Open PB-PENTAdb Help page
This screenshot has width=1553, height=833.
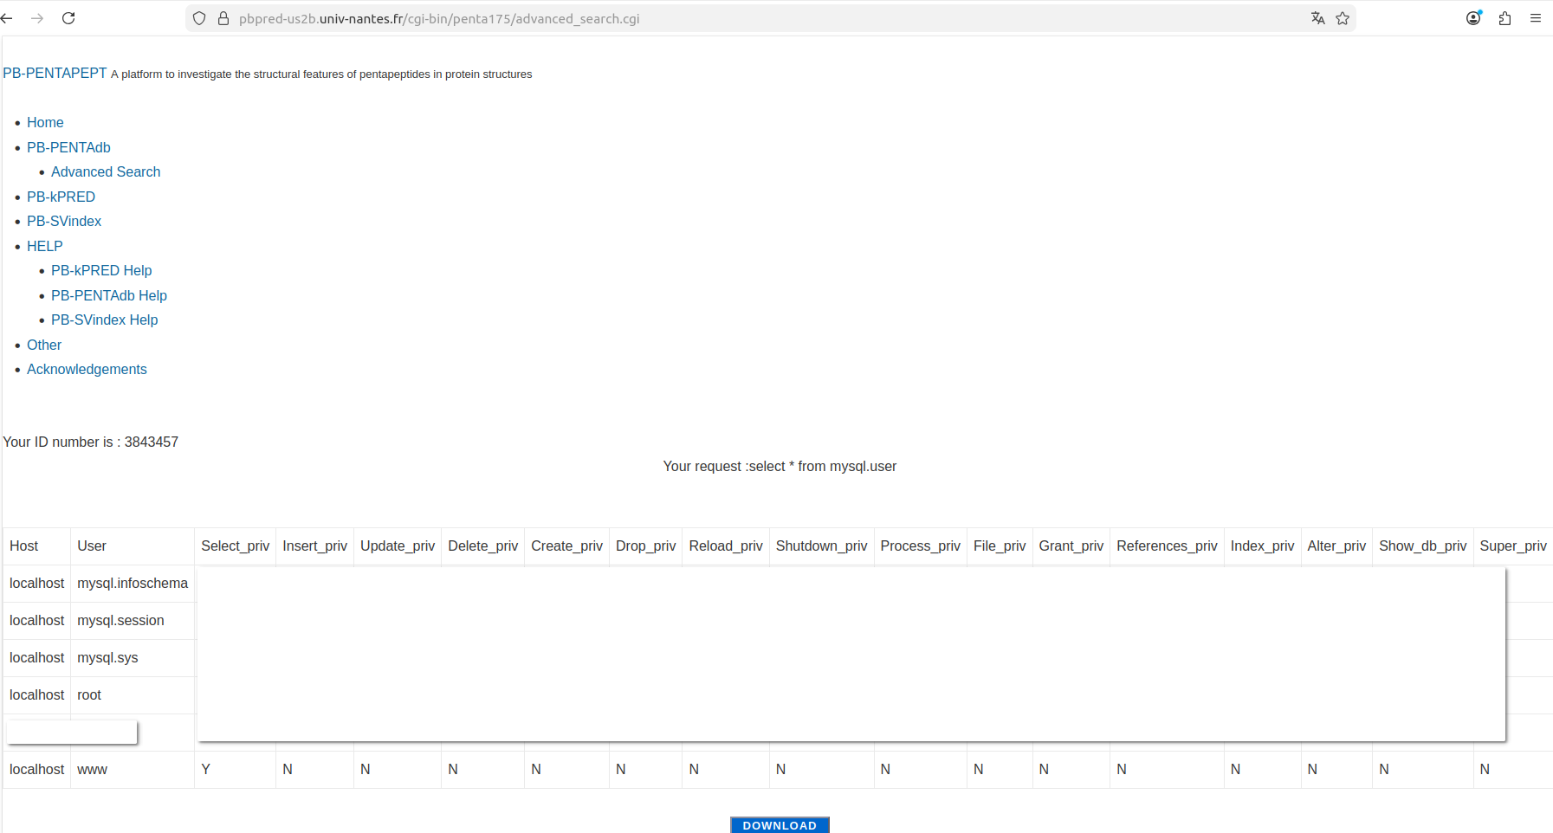tap(109, 296)
